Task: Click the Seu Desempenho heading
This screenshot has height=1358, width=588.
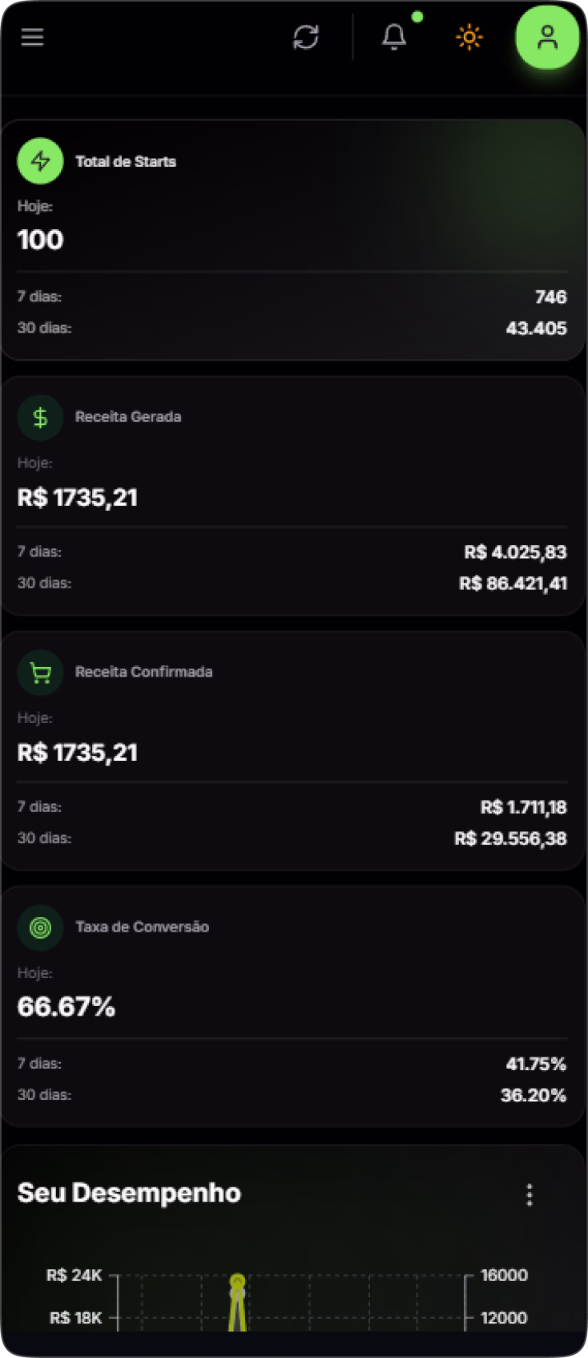Action: (x=129, y=1193)
